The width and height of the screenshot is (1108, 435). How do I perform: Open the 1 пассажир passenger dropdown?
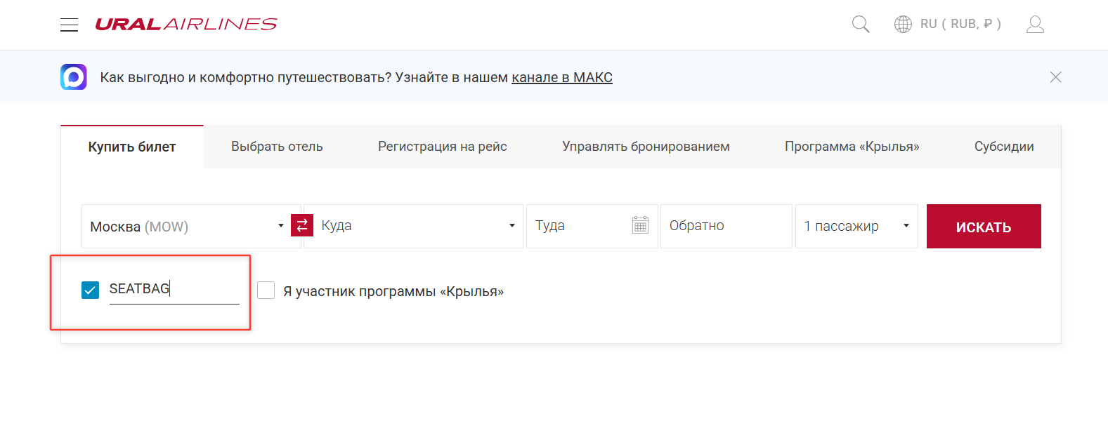click(856, 226)
